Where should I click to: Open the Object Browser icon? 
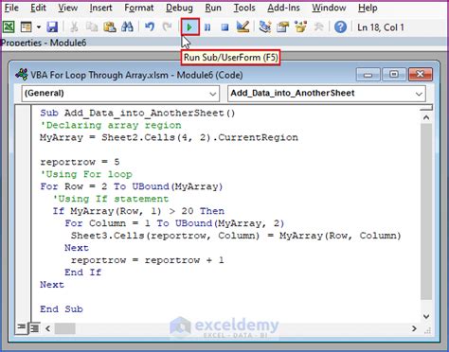[300, 27]
